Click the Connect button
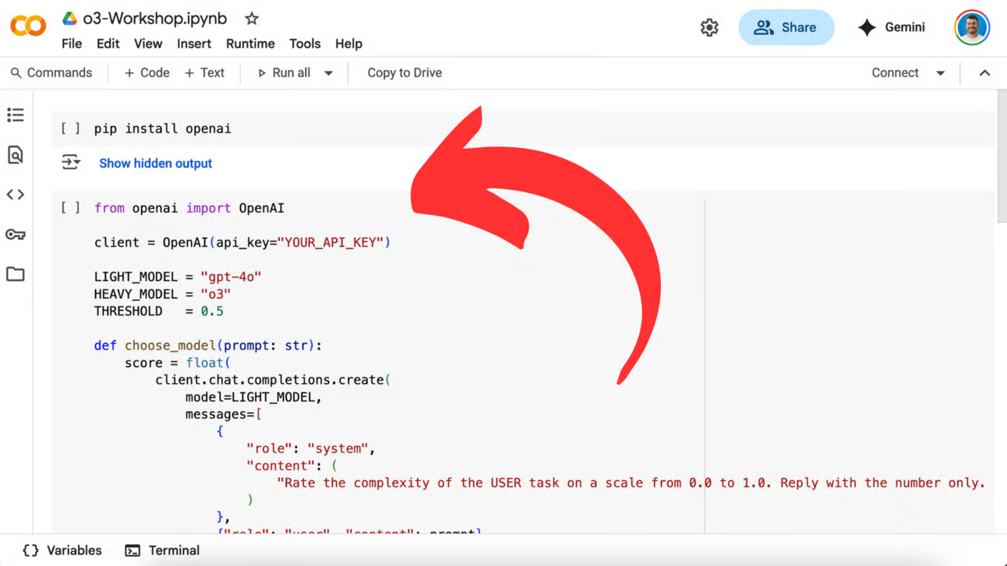 click(895, 72)
